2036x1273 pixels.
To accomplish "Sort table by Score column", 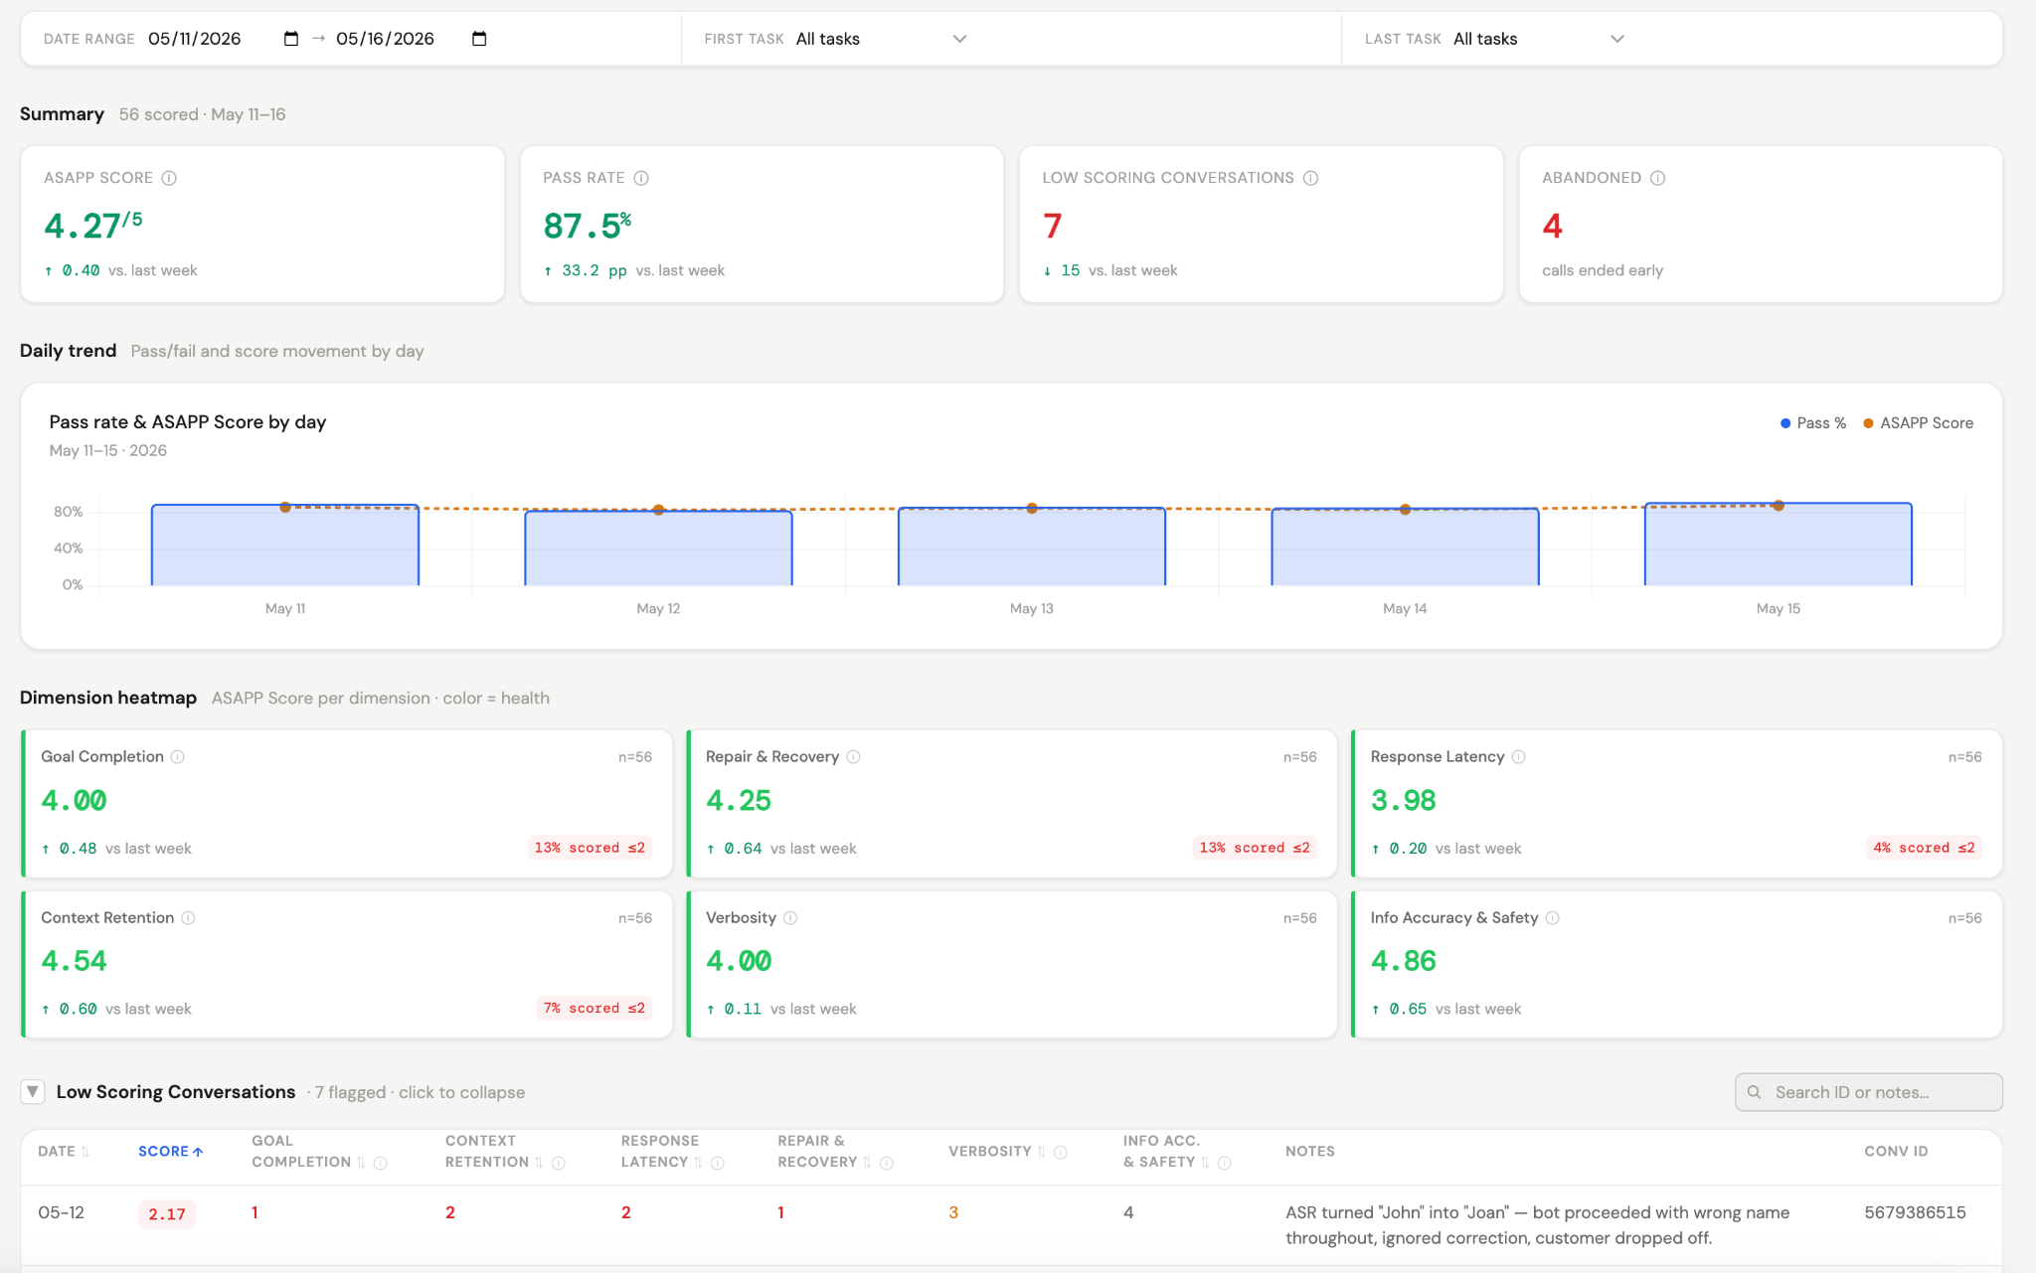I will [170, 1151].
